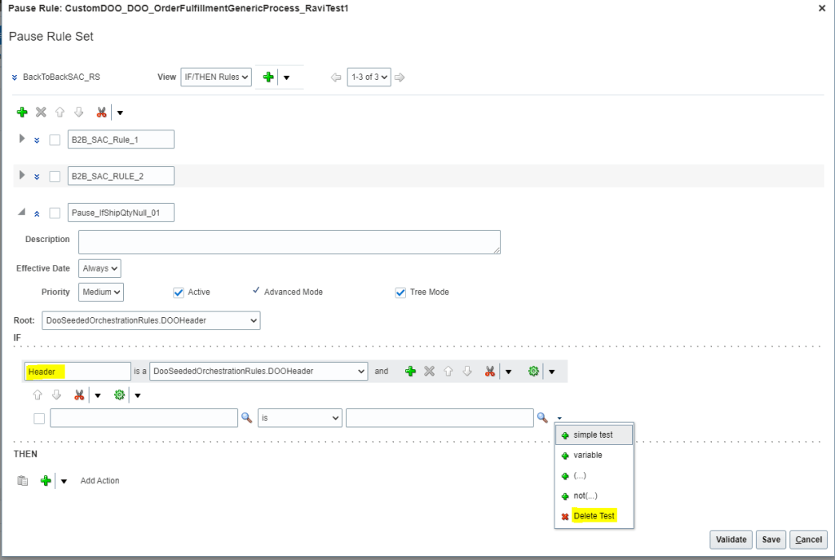Open the Priority Medium dropdown
This screenshot has width=835, height=560.
coord(101,292)
